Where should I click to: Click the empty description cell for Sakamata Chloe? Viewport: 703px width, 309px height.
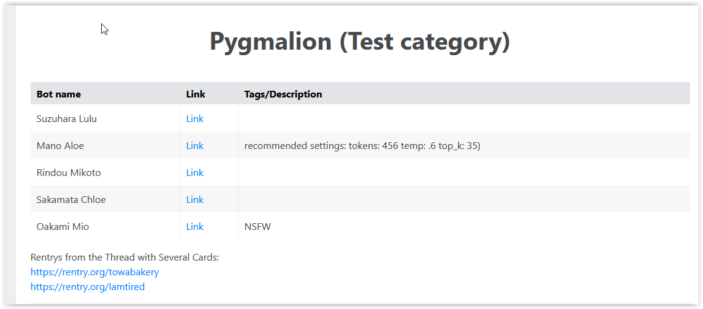pyautogui.click(x=463, y=200)
